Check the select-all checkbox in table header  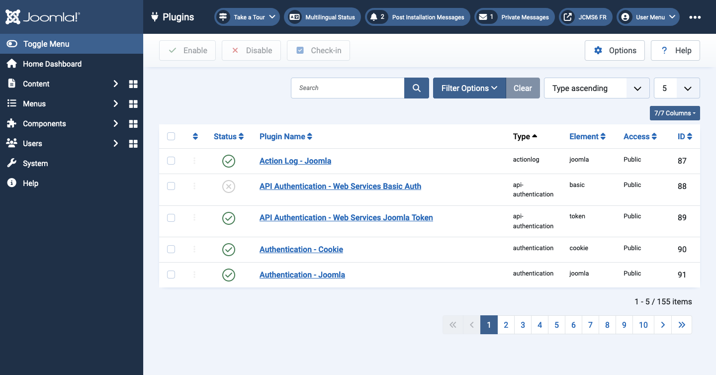(171, 136)
